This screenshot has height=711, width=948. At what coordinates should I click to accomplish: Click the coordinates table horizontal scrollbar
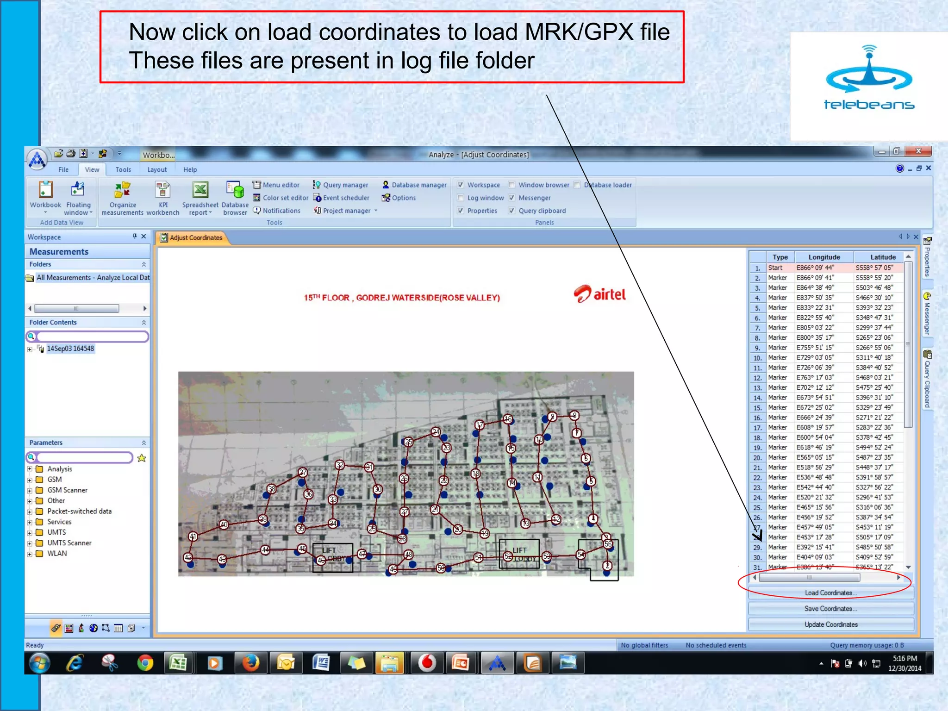tap(809, 578)
